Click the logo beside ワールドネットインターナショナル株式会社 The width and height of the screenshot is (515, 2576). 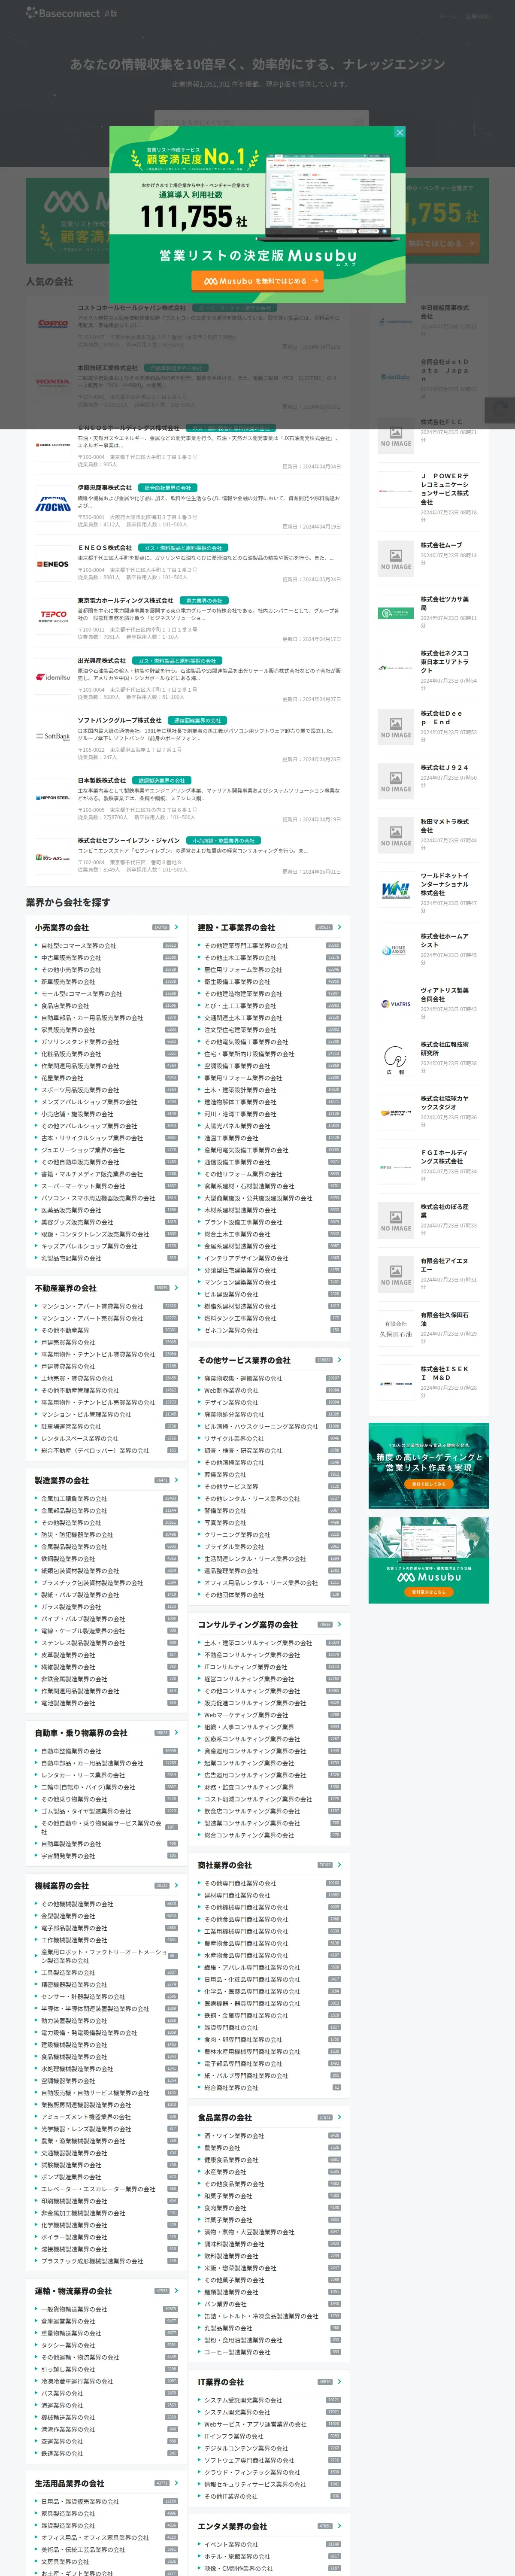point(396,889)
